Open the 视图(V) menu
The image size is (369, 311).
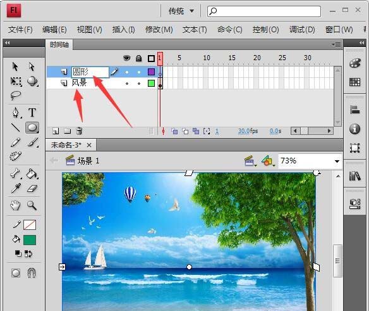90,30
